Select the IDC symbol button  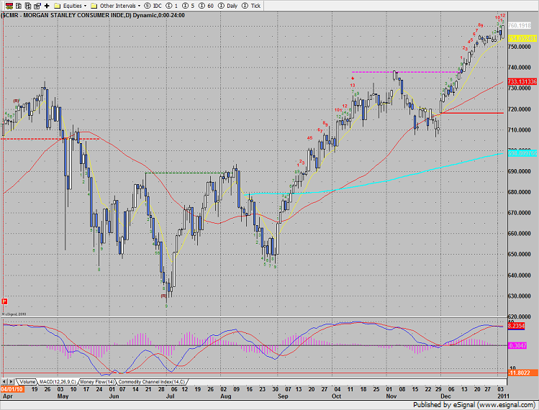[x=153, y=6]
